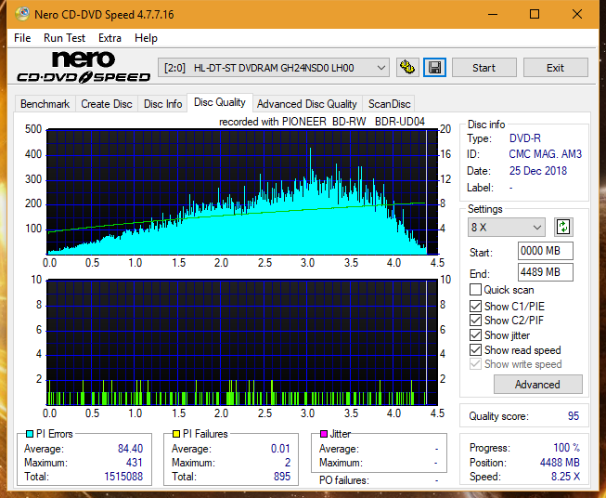Click the refresh settings icon
The width and height of the screenshot is (606, 498).
tap(563, 227)
